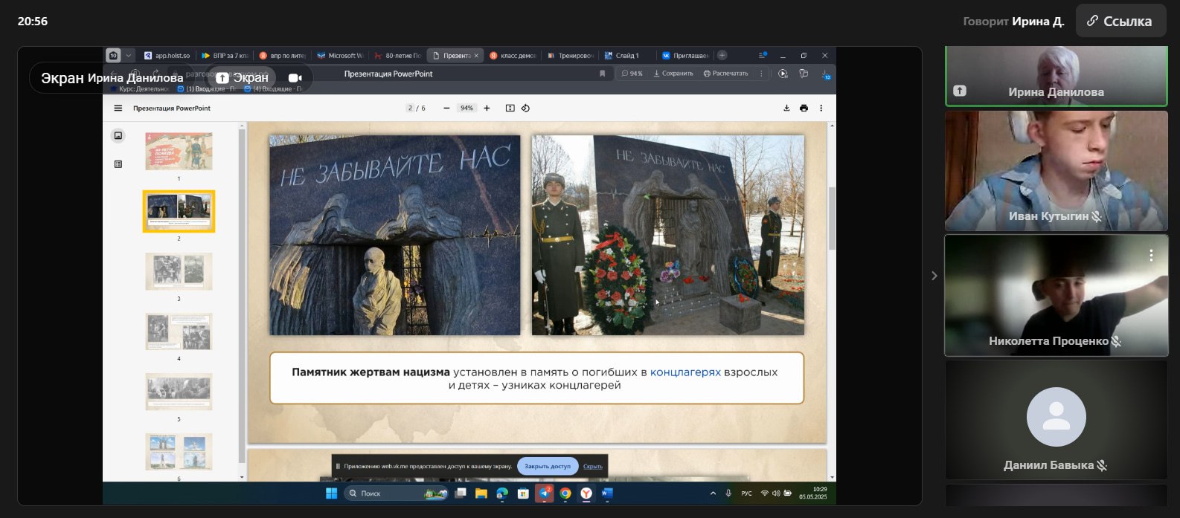Zoom out the PDF with minus
This screenshot has width=1180, height=518.
[x=446, y=109]
